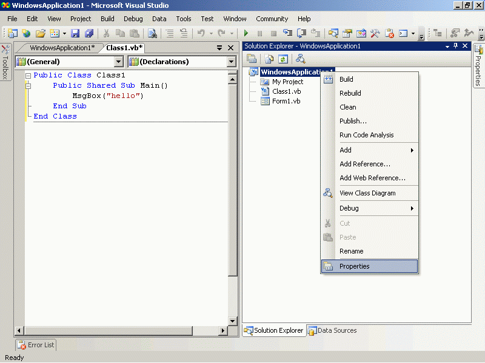Switch to the WindowsApplication1* document tab

pos(62,48)
